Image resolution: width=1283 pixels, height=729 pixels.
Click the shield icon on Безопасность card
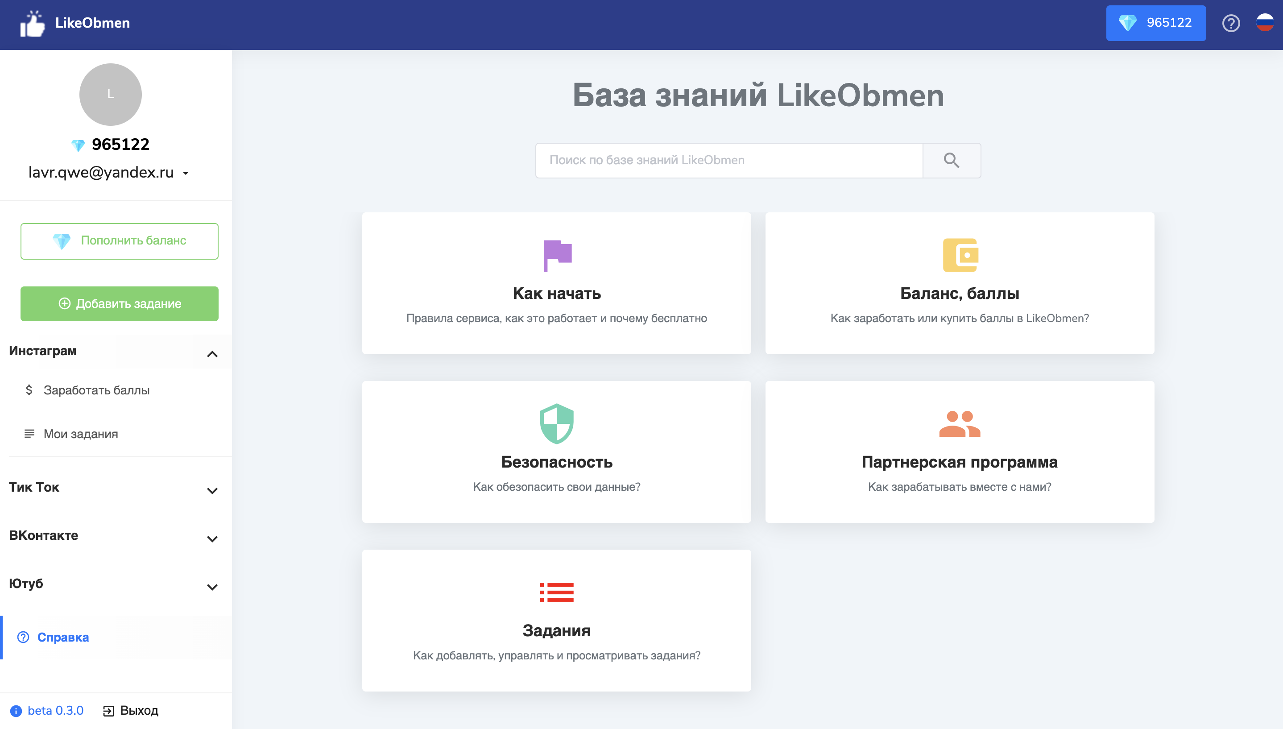point(556,425)
